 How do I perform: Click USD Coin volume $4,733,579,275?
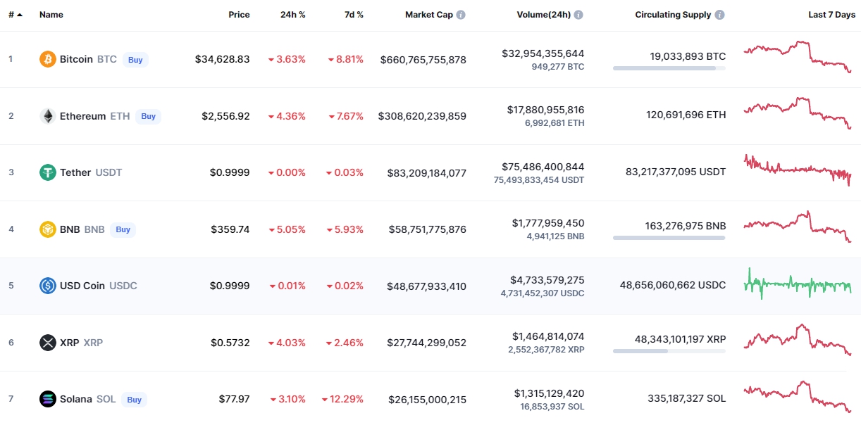click(548, 280)
